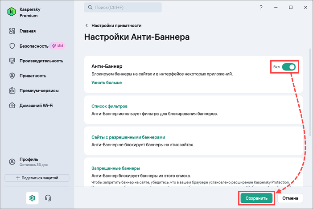The height and width of the screenshot is (209, 313).
Task: Click the Безопасность shield icon
Action: tap(12, 46)
